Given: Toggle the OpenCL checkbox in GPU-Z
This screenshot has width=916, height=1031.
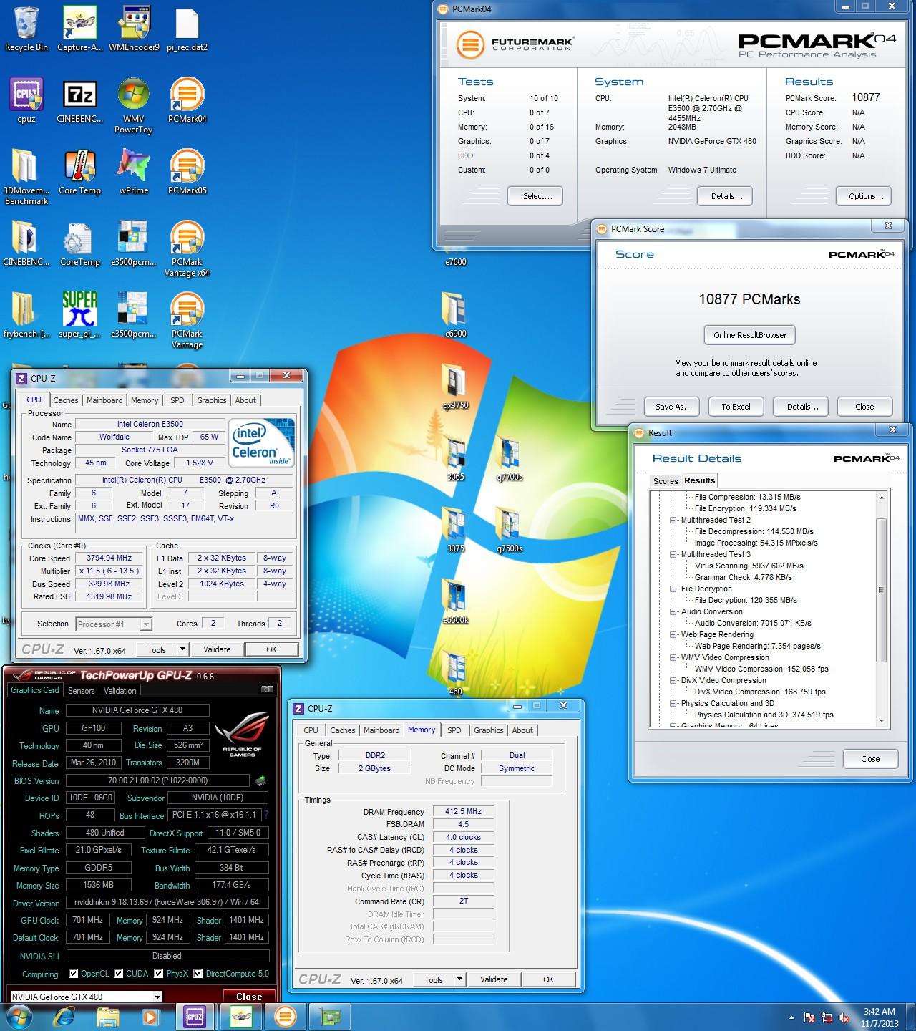Looking at the screenshot, I should click(x=73, y=974).
